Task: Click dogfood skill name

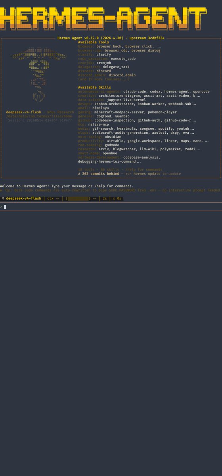Action: tap(104, 116)
